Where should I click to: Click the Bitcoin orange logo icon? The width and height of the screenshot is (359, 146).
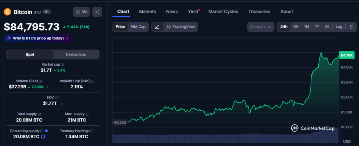[8, 12]
